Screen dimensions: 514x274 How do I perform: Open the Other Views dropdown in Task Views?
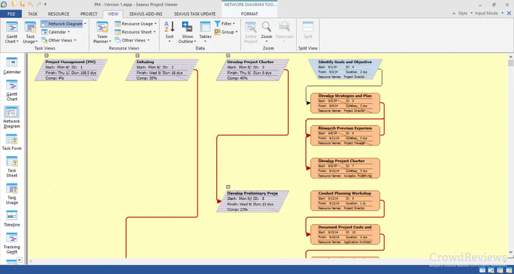[60, 40]
